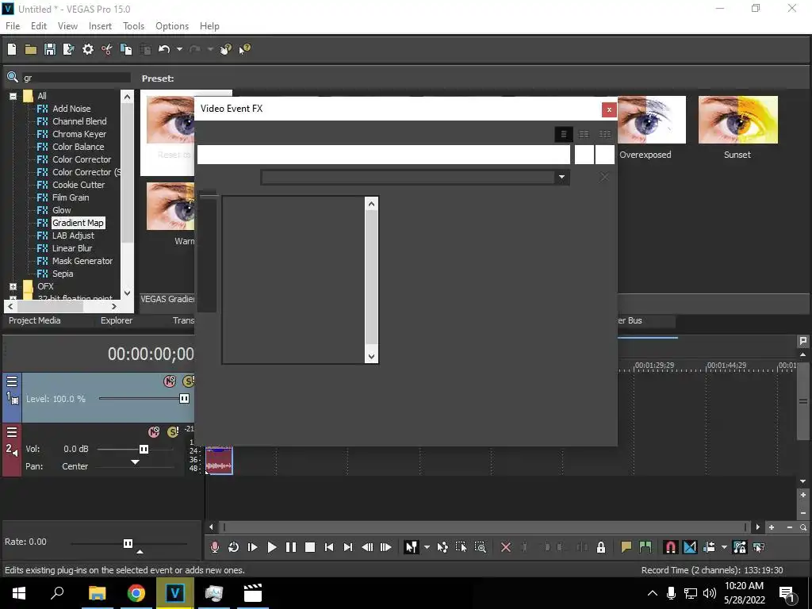Toggle mute on audio track 2
This screenshot has width=812, height=609.
point(154,432)
